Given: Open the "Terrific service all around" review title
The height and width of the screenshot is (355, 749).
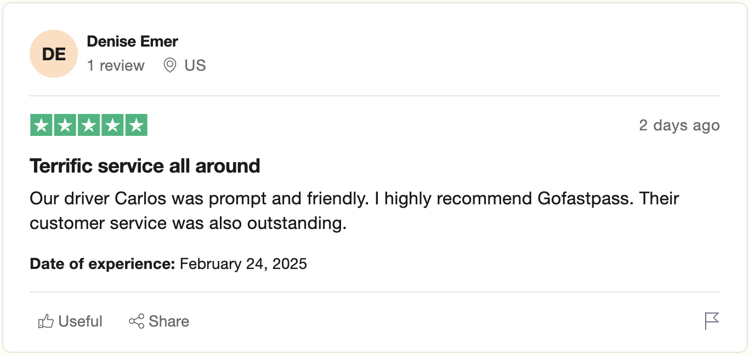Looking at the screenshot, I should 145,165.
